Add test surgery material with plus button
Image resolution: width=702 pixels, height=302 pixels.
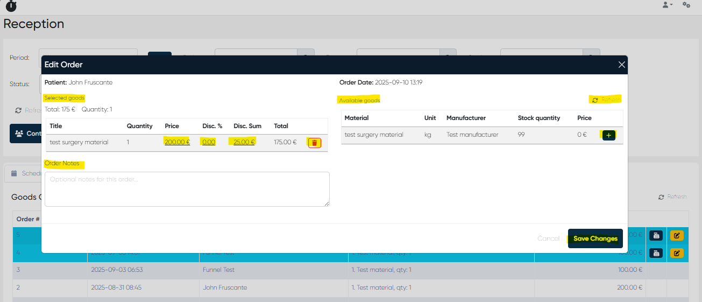(x=608, y=135)
